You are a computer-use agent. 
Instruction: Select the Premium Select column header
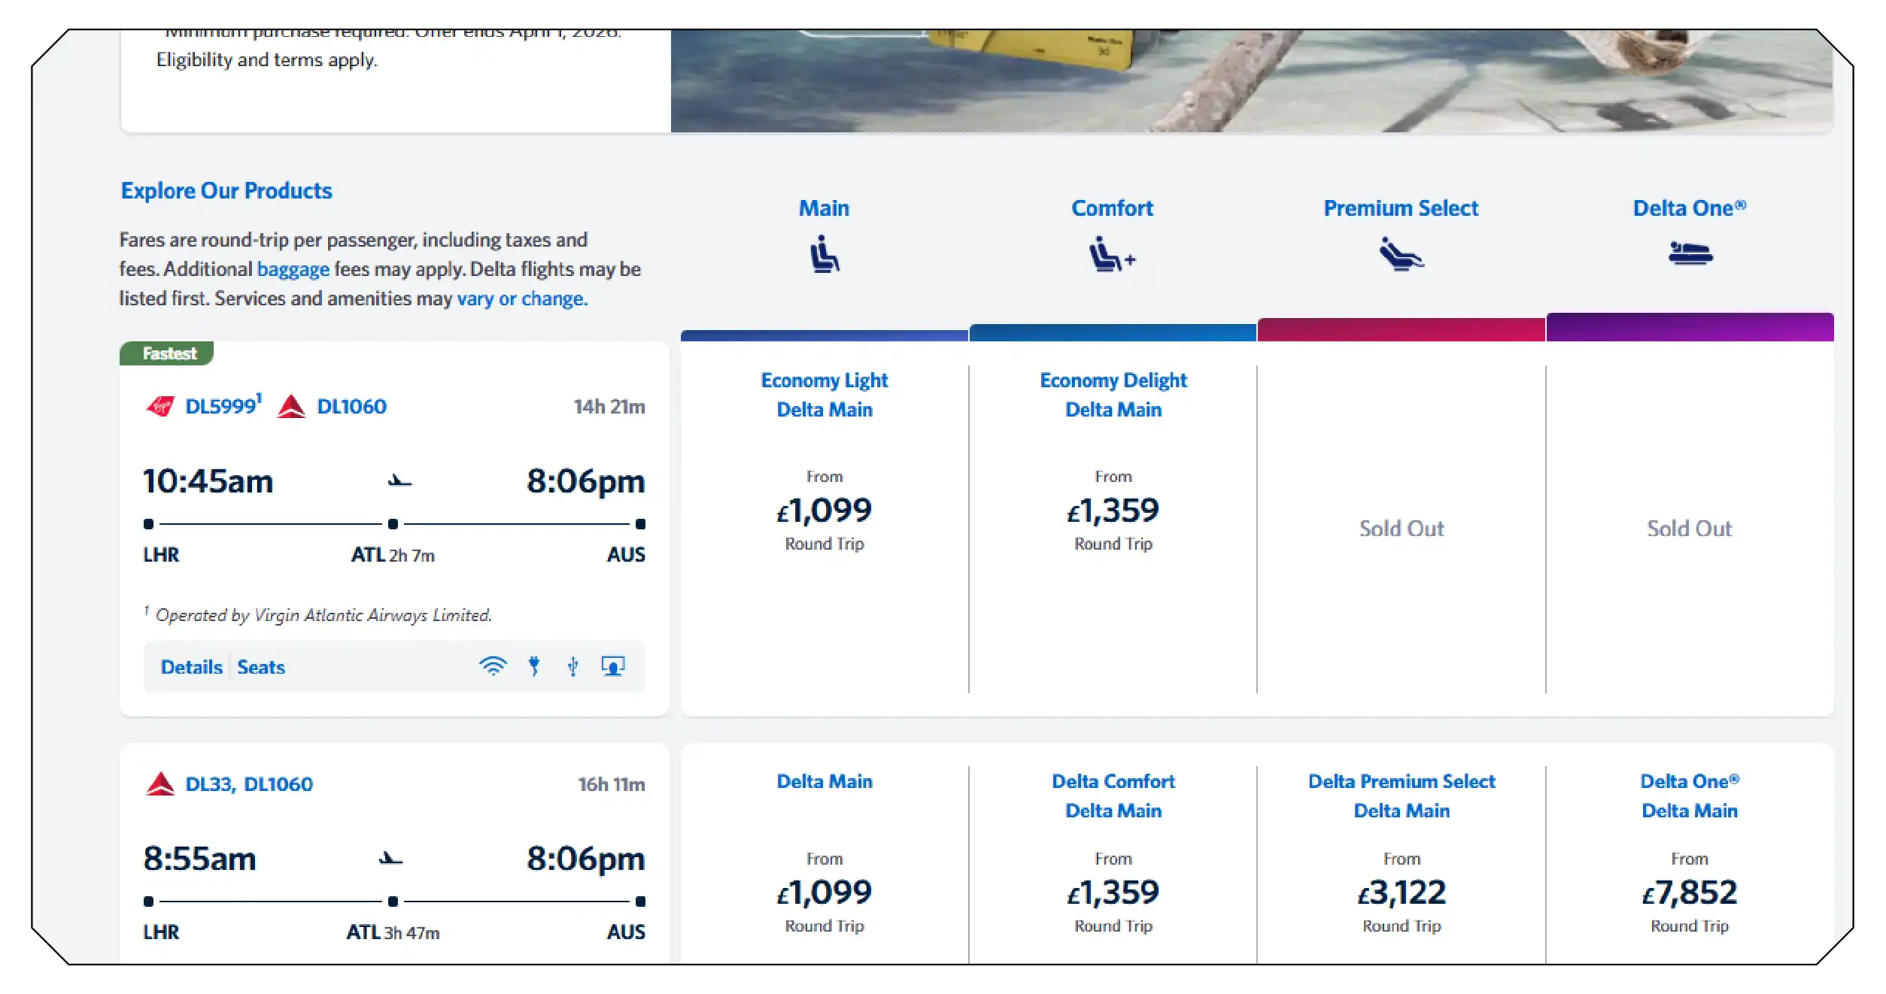pyautogui.click(x=1401, y=208)
